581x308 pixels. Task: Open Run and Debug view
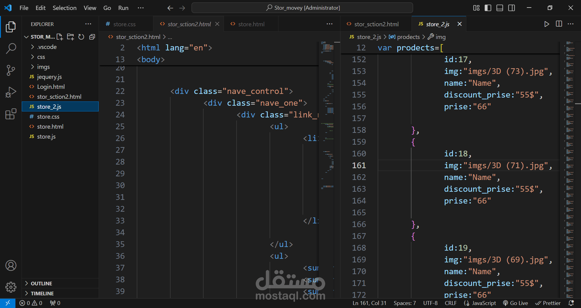(11, 92)
